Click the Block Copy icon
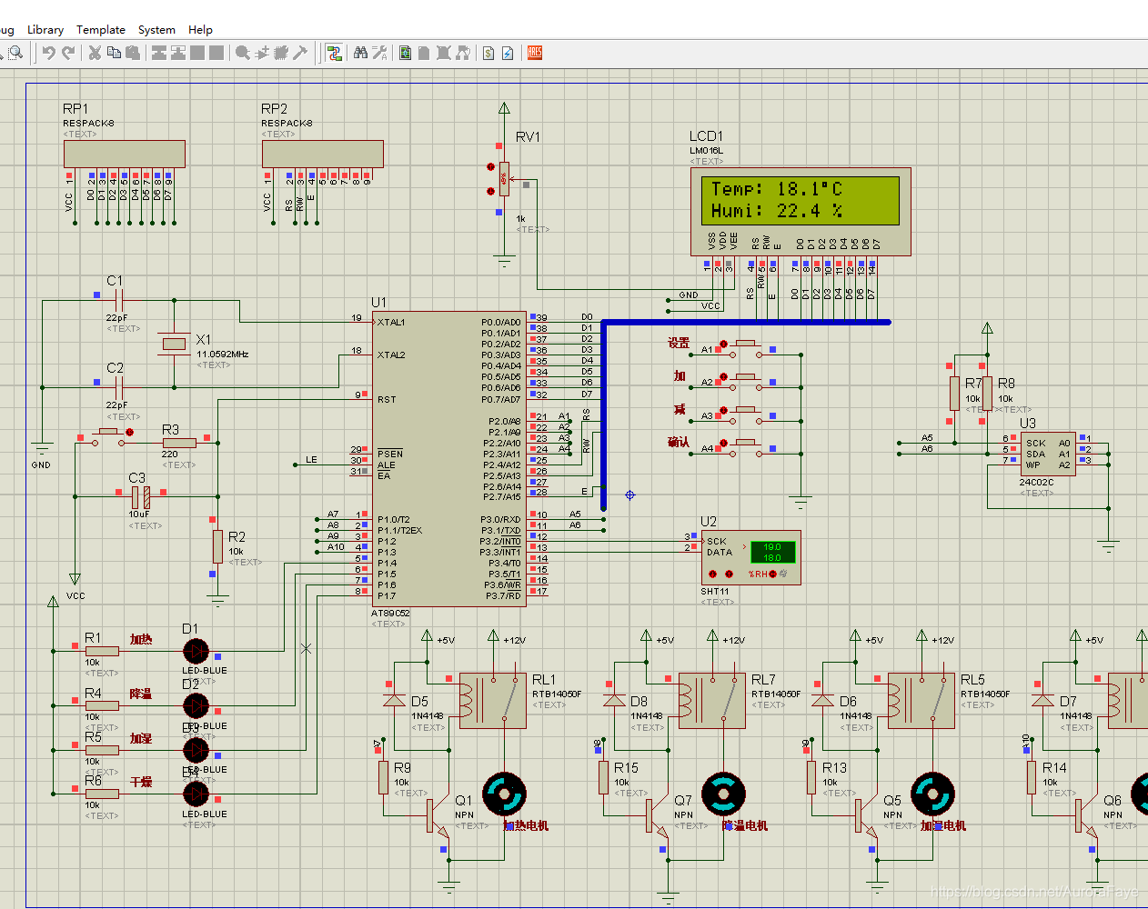Image resolution: width=1148 pixels, height=909 pixels. pos(158,53)
